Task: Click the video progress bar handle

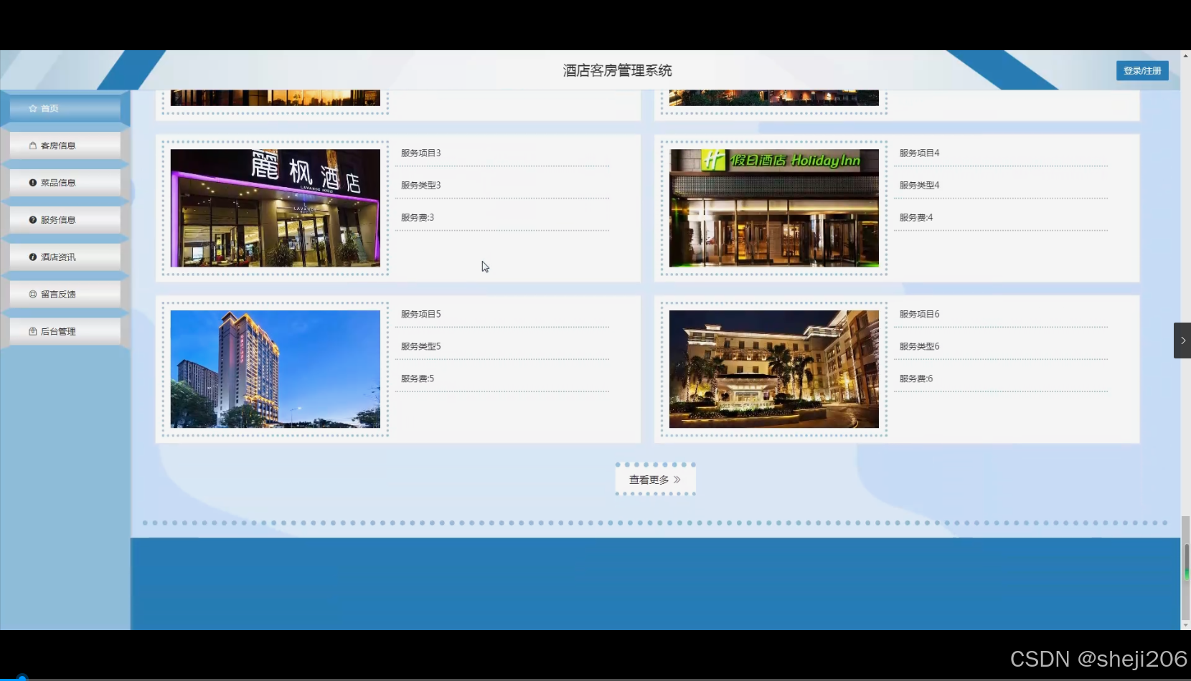Action: click(x=22, y=677)
